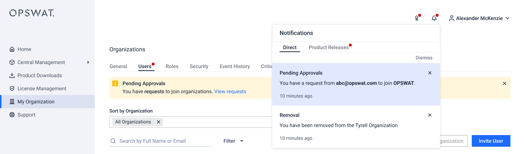The image size is (525, 154).
Task: Click the My Organization building icon
Action: 12,102
